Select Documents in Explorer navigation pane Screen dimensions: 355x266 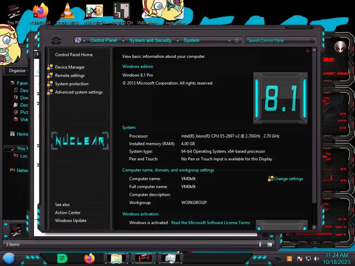pyautogui.click(x=24, y=105)
